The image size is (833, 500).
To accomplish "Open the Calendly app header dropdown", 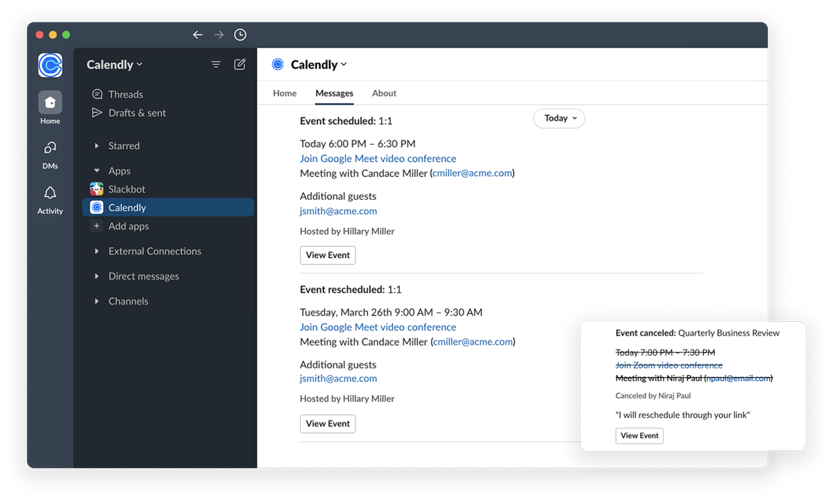I will click(x=319, y=64).
